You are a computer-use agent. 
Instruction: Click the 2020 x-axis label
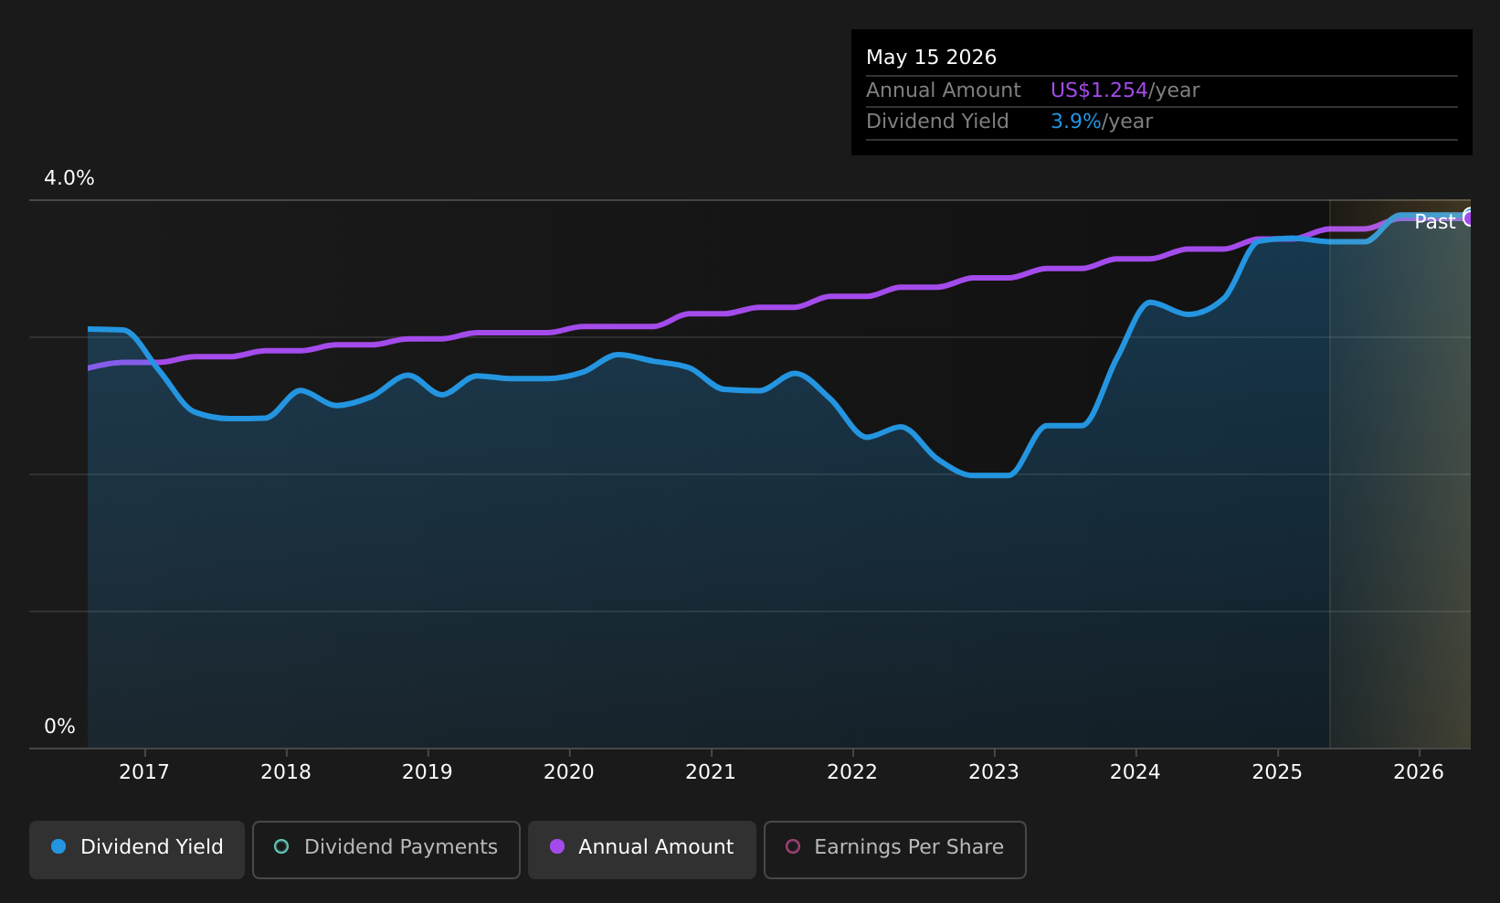(569, 772)
